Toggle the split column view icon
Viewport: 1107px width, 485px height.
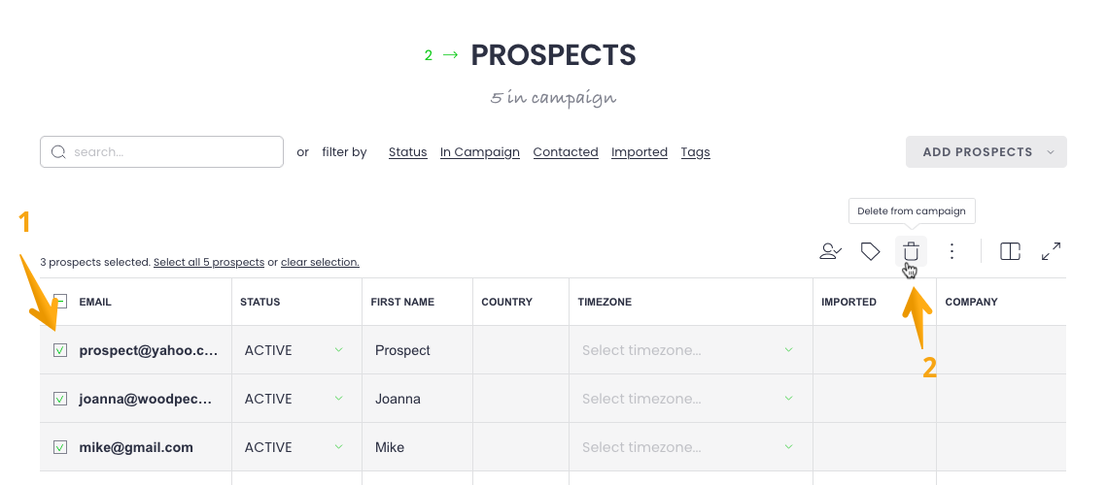[x=1010, y=251]
